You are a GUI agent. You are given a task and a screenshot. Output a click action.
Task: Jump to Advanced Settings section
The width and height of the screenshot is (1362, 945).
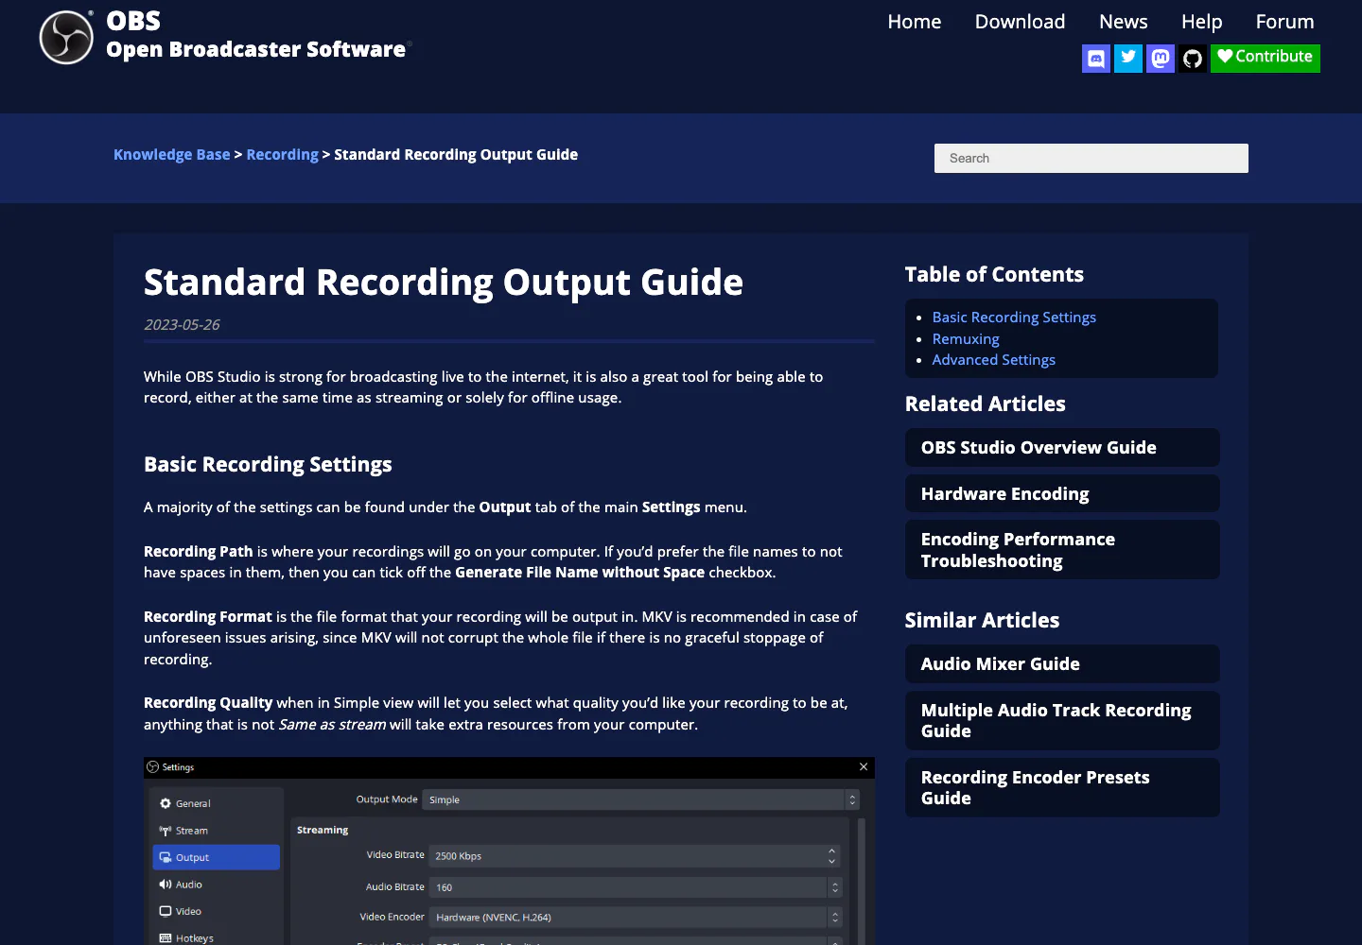pyautogui.click(x=994, y=360)
